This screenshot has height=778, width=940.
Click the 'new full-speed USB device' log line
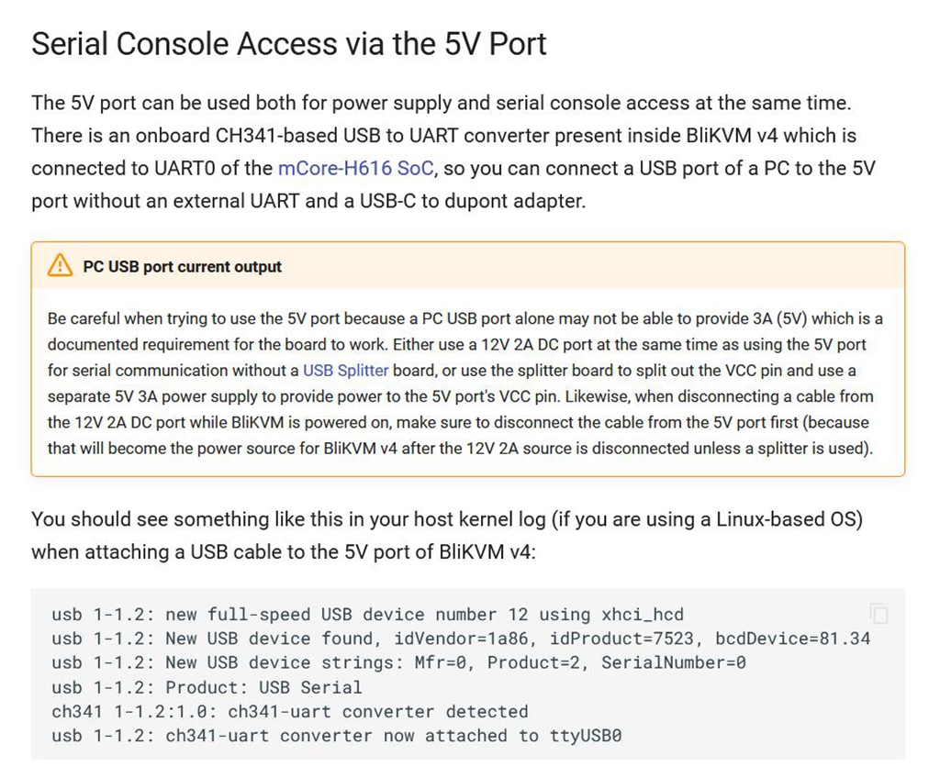click(367, 615)
